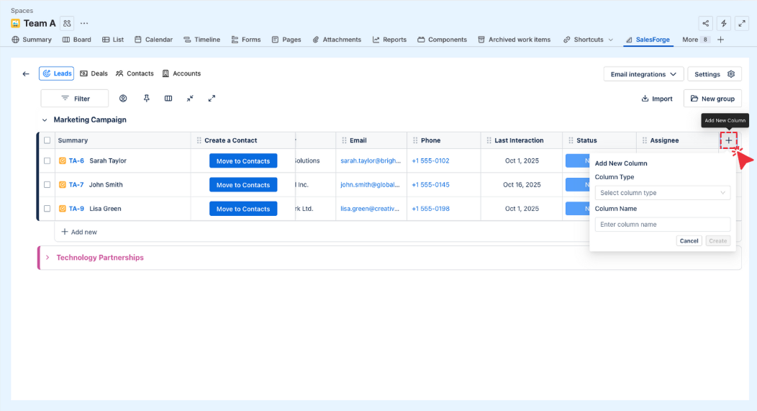757x411 pixels.
Task: Open the Timeline tab
Action: 201,40
